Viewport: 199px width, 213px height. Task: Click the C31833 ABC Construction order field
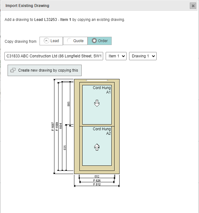coord(54,56)
